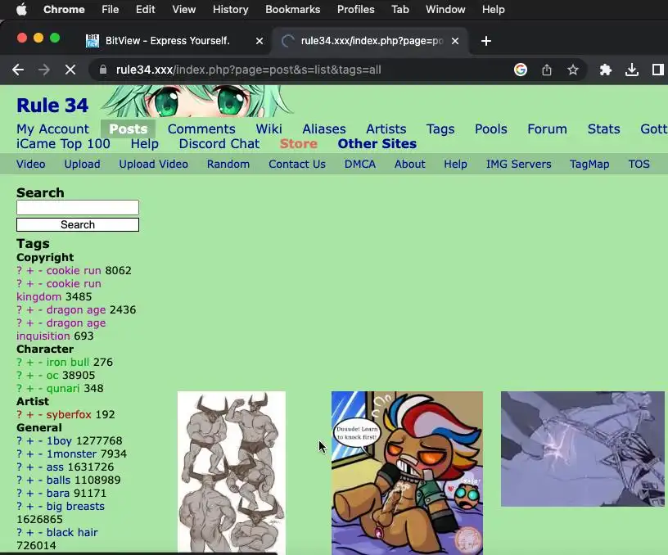The image size is (668, 555).
Task: Click the syberfox artist tag
Action: (x=69, y=414)
